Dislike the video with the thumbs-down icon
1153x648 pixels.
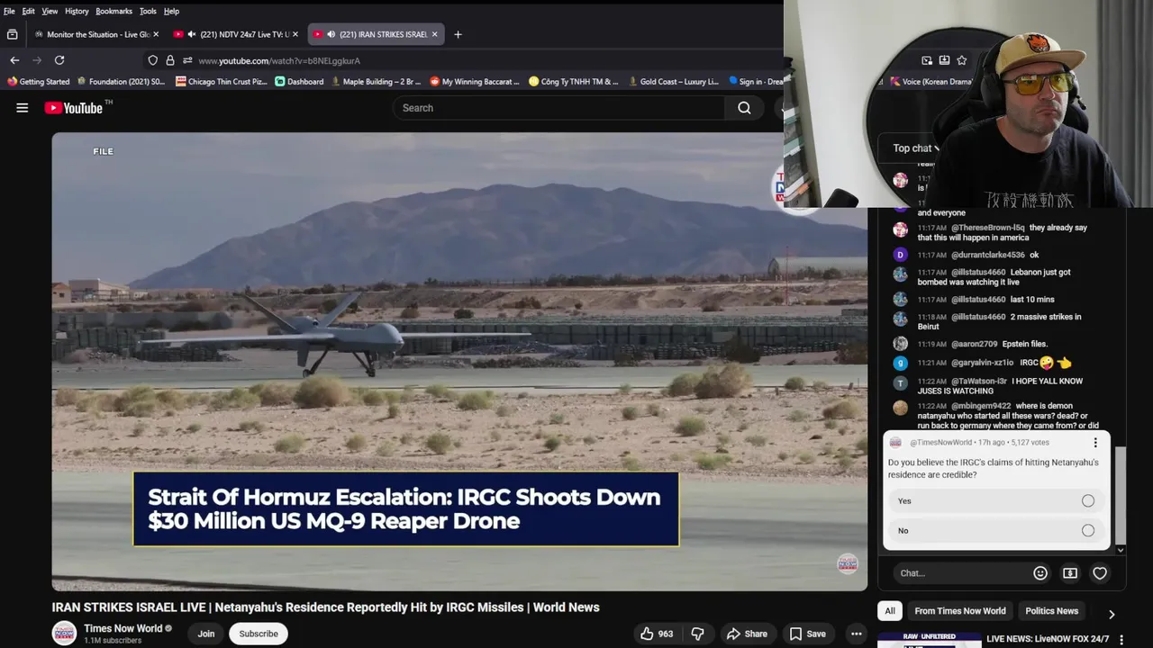point(697,634)
